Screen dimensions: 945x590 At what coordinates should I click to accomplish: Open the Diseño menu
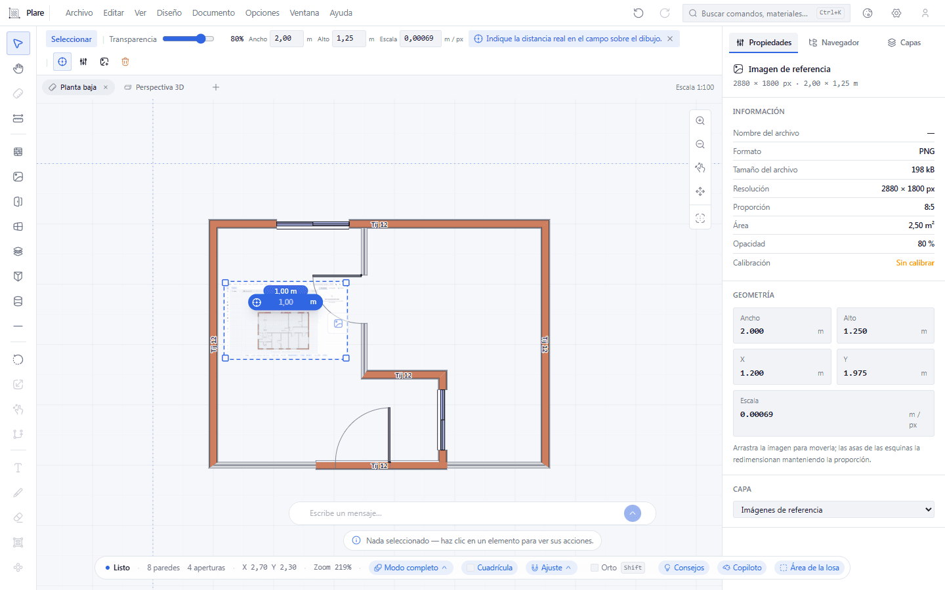pos(169,13)
